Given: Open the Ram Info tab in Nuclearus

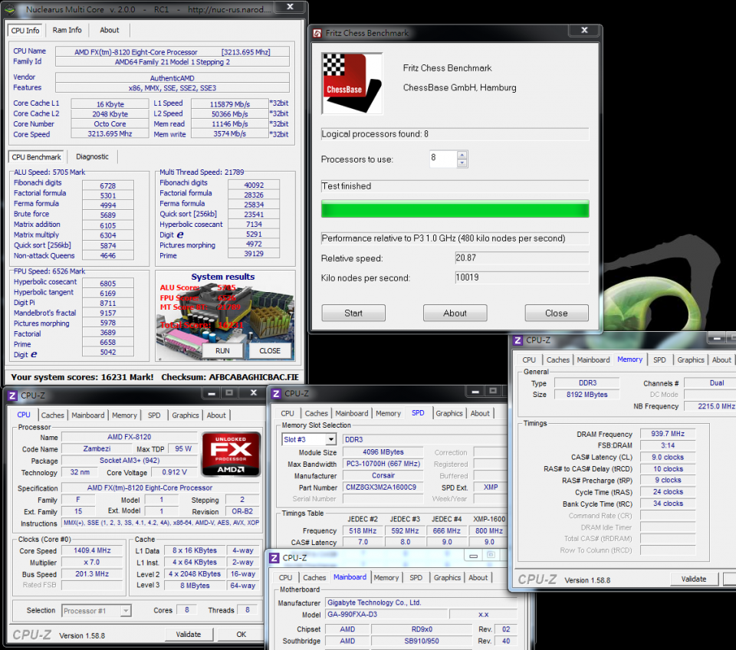Looking at the screenshot, I should click(67, 30).
